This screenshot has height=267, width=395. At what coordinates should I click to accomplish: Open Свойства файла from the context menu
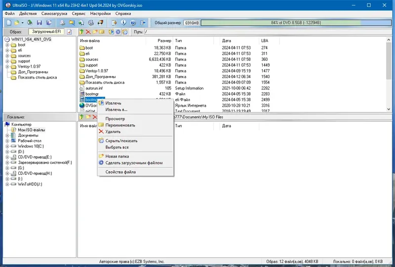pyautogui.click(x=135, y=172)
